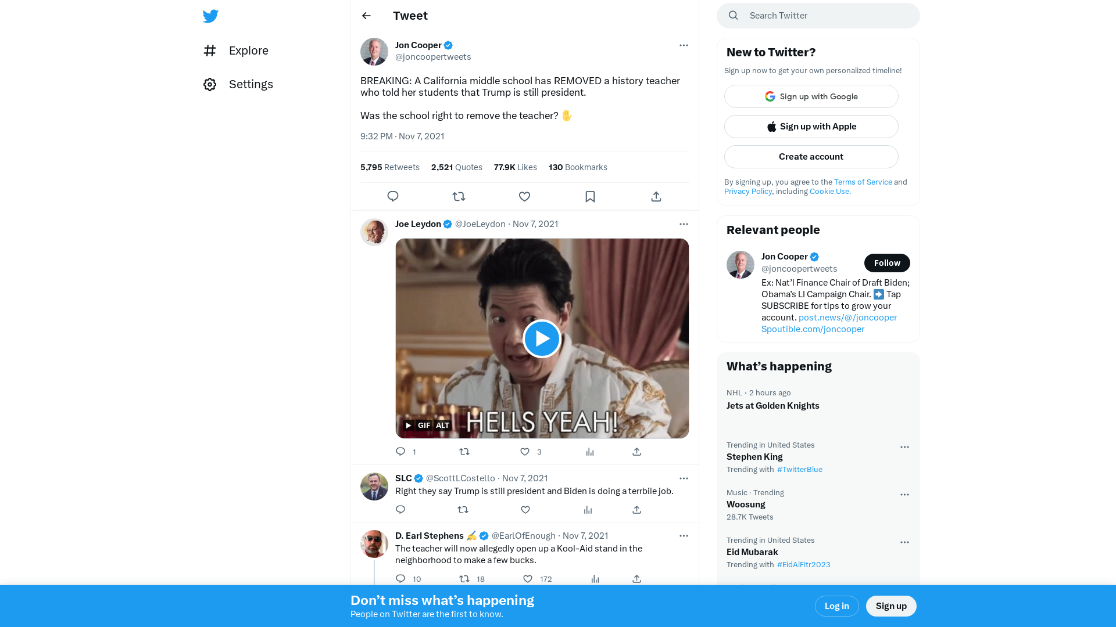Share Jon Cooper's main tweet
This screenshot has width=1116, height=627.
(656, 197)
